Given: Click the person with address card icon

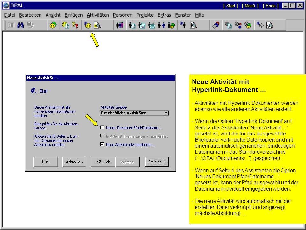Looking at the screenshot, I should click(142, 25).
